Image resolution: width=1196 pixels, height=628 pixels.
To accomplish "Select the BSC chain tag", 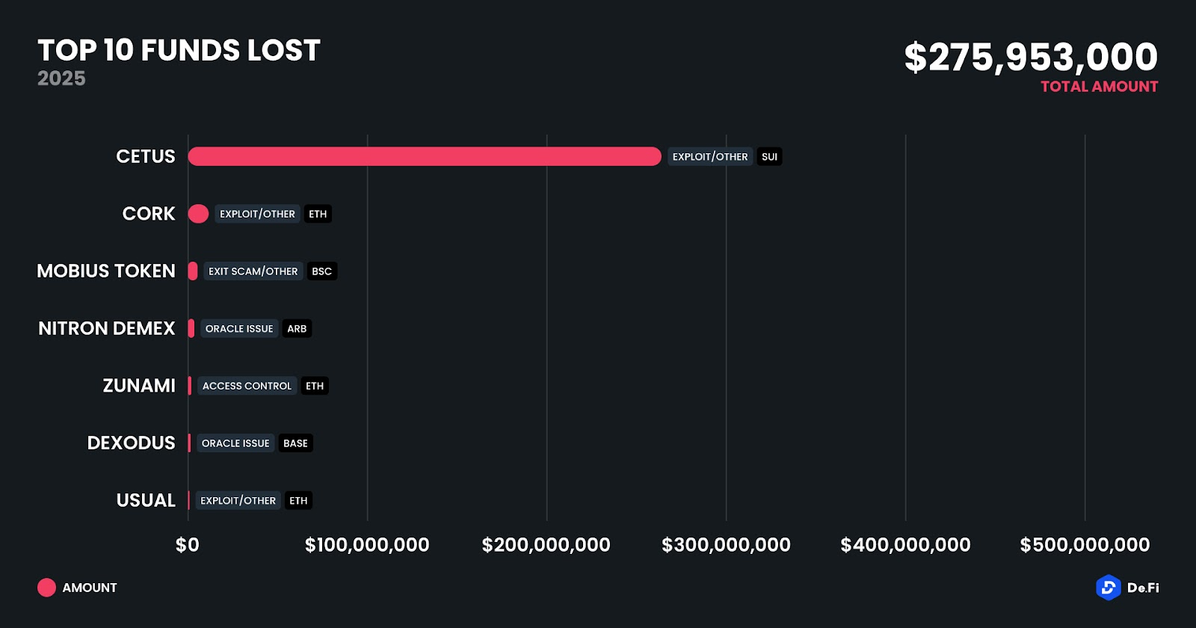I will click(321, 271).
